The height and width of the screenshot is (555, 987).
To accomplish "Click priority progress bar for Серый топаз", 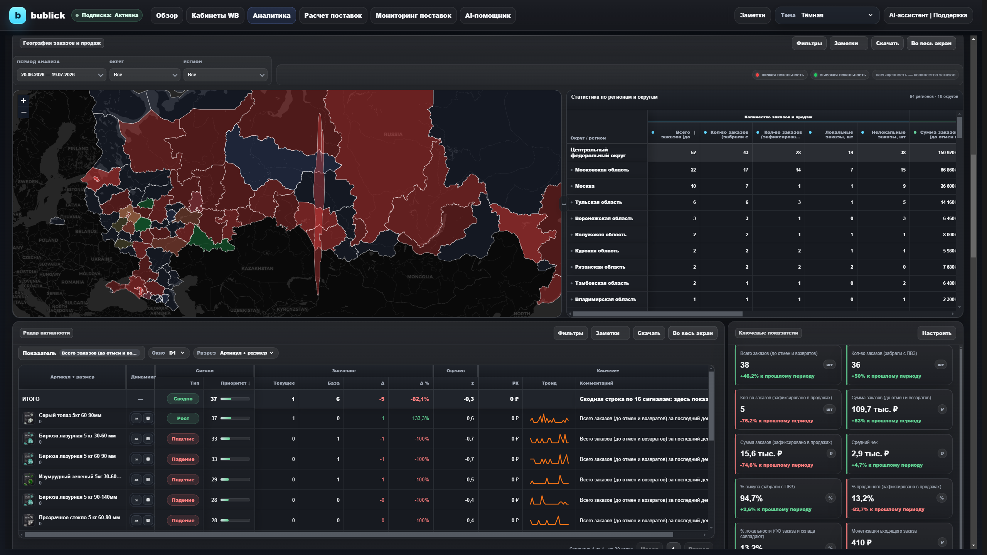I will pos(235,418).
